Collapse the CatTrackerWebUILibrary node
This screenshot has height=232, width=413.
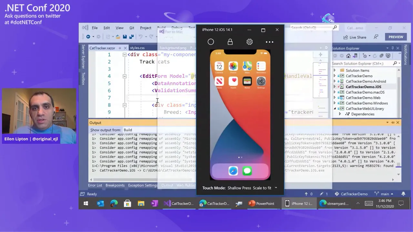click(x=334, y=109)
